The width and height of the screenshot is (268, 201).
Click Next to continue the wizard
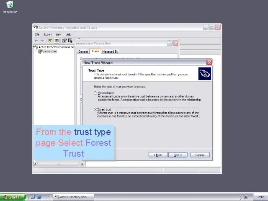click(x=178, y=155)
